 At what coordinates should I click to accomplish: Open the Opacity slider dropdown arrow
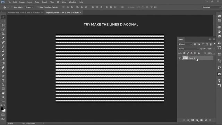(x=214, y=49)
